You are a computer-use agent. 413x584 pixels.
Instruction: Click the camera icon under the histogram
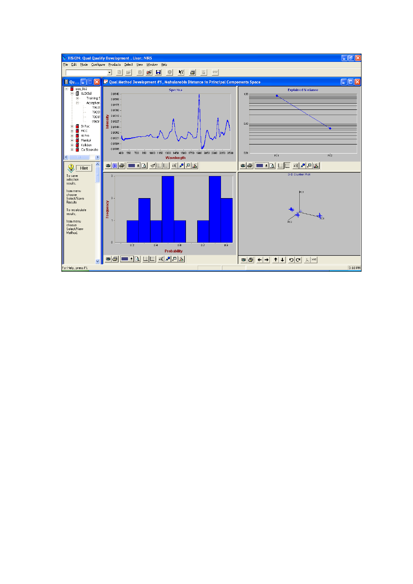pyautogui.click(x=108, y=259)
